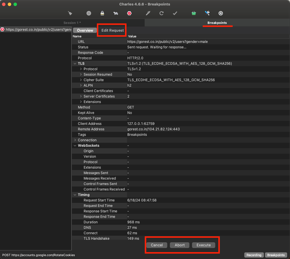This screenshot has width=290, height=259.
Task: Open the compose request pencil icon
Action: click(x=148, y=13)
